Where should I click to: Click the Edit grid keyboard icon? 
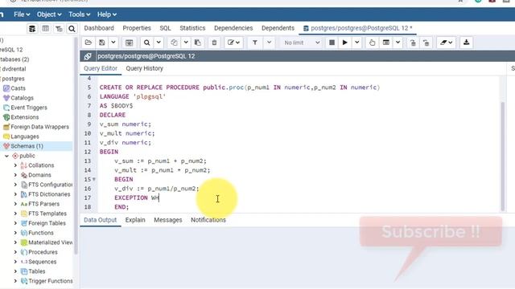point(129,43)
